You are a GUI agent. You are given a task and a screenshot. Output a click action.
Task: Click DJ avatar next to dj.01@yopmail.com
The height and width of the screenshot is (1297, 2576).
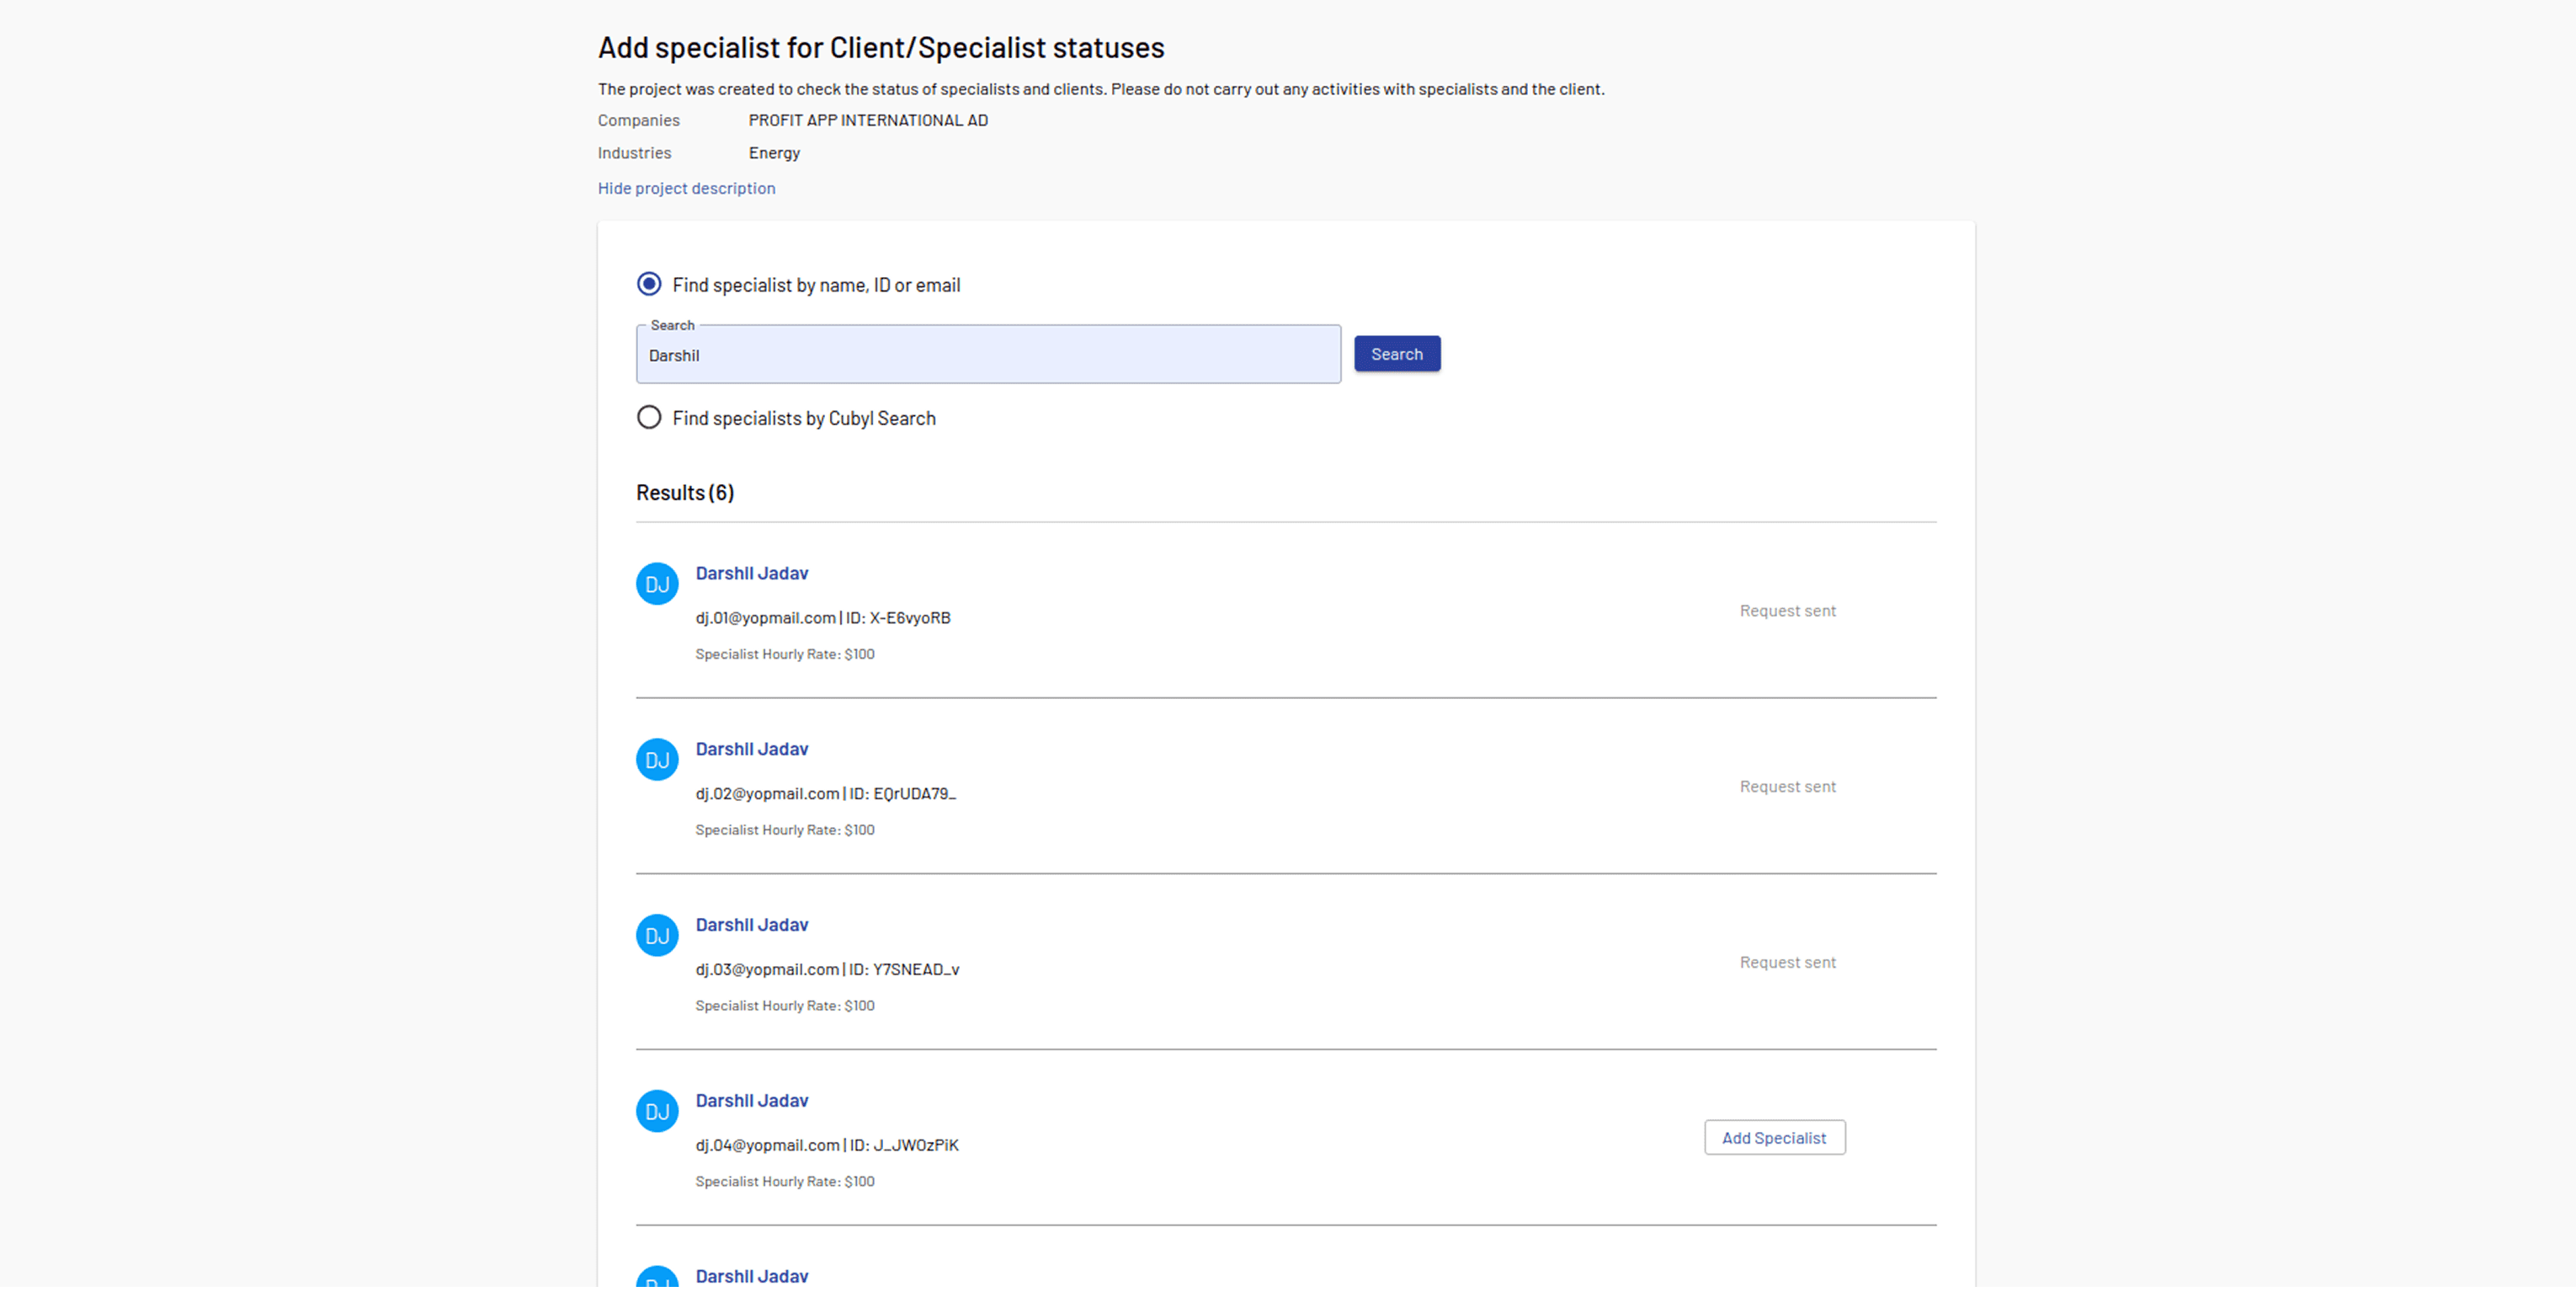(657, 584)
